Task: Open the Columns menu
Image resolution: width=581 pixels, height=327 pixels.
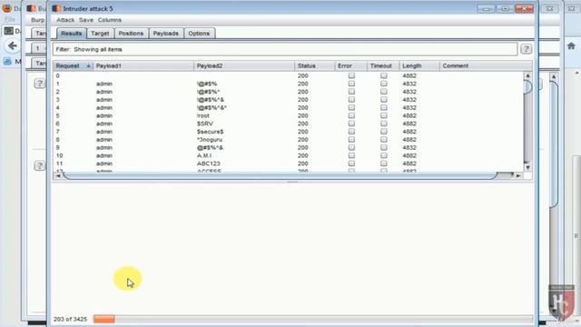Action: tap(109, 20)
